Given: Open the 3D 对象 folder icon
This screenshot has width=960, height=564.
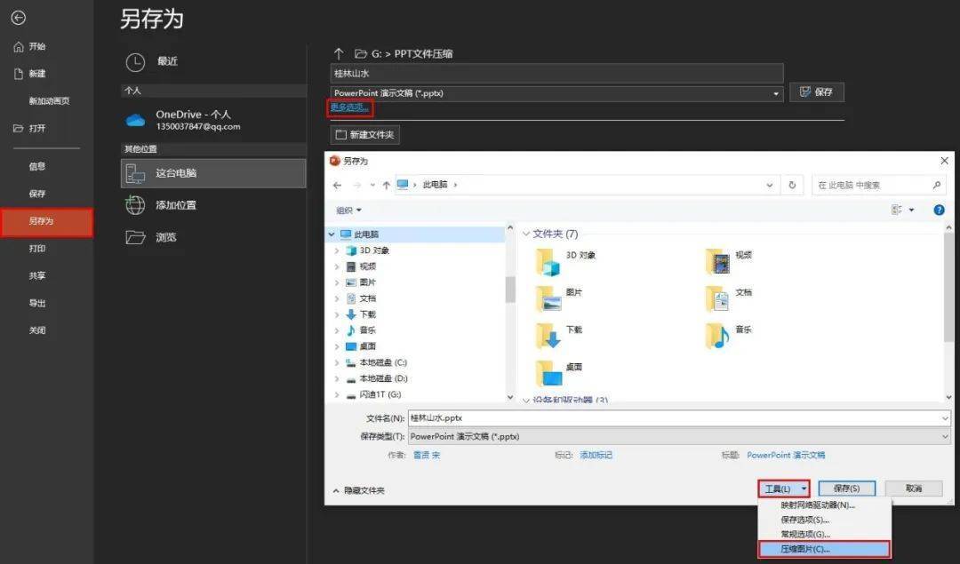Looking at the screenshot, I should click(x=548, y=262).
